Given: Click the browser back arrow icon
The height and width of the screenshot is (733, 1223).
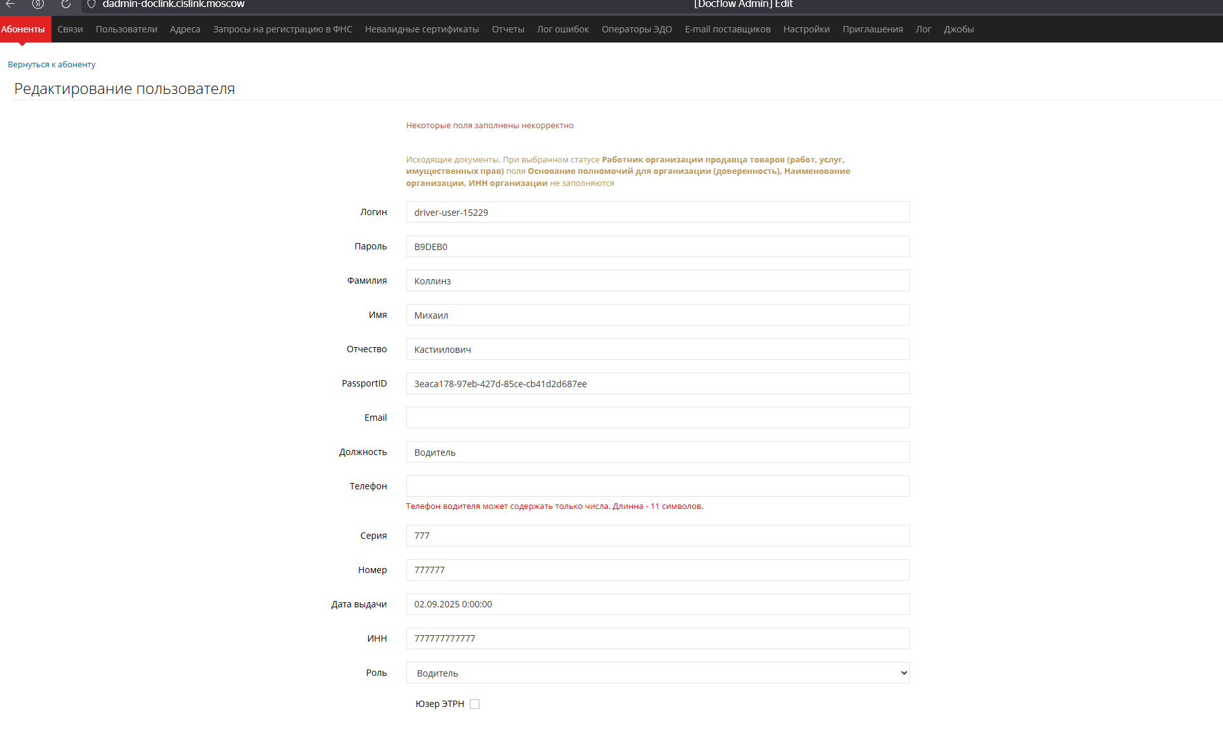Looking at the screenshot, I should pyautogui.click(x=10, y=4).
